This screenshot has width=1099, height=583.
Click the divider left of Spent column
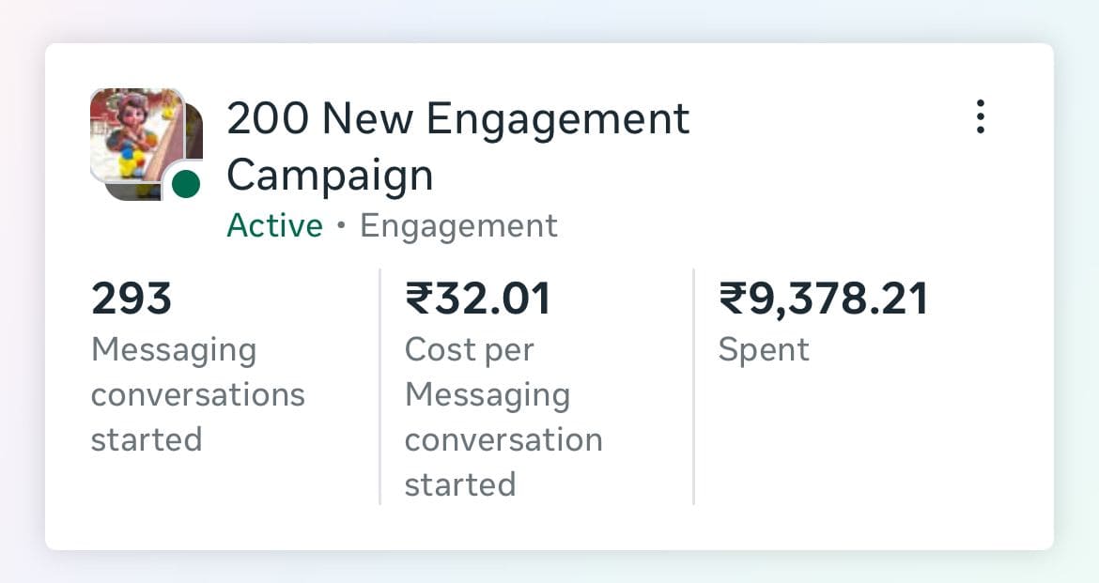click(x=693, y=387)
